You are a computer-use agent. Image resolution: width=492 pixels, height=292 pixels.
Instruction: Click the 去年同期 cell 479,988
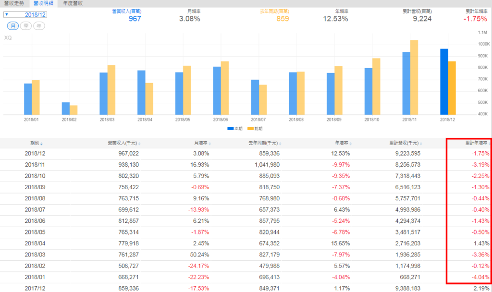click(269, 266)
